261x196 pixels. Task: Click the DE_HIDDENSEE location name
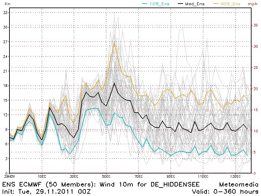(175, 185)
